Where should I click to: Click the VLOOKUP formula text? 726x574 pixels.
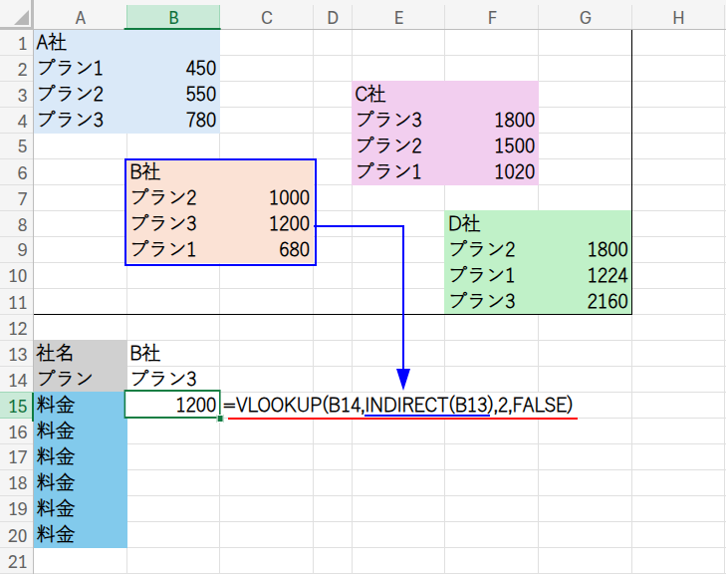pyautogui.click(x=398, y=406)
